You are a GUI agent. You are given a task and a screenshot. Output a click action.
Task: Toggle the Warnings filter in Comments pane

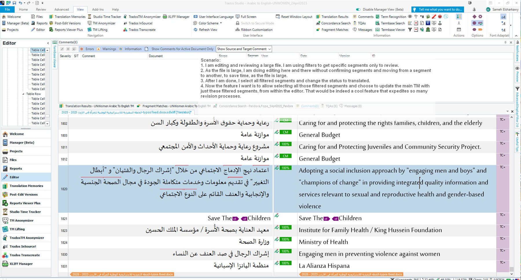click(x=107, y=49)
